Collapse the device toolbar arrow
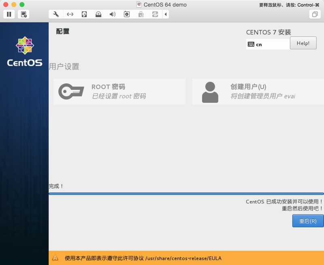Viewport: 324px width, 265px height. (x=166, y=14)
